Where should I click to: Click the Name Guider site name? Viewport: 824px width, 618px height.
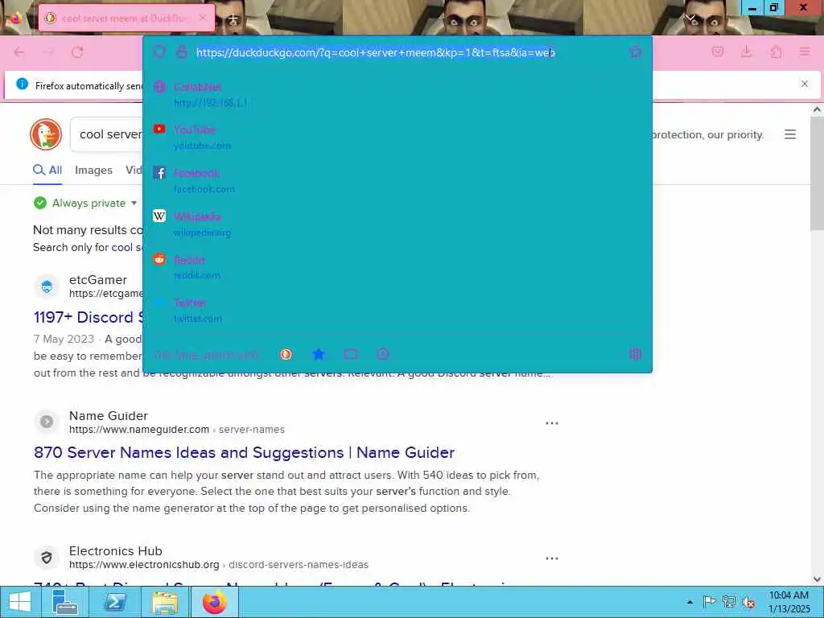[109, 416]
